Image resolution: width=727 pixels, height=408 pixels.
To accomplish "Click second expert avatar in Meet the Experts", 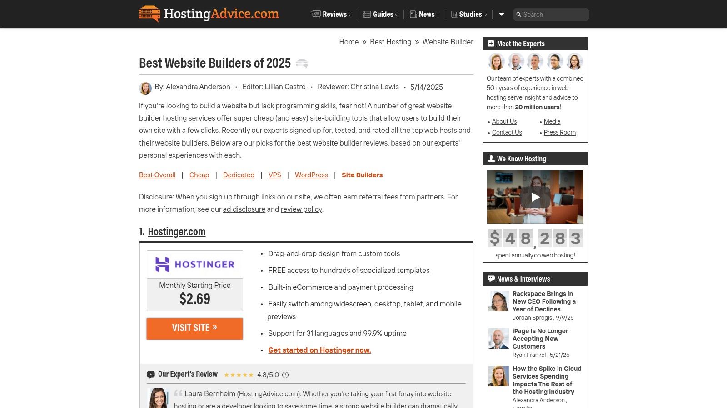I will click(x=516, y=62).
